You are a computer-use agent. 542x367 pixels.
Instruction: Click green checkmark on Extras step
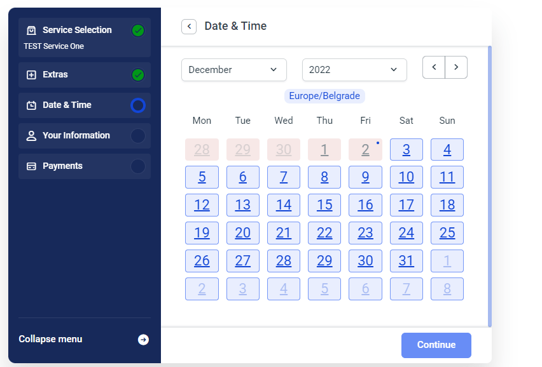[x=138, y=75]
